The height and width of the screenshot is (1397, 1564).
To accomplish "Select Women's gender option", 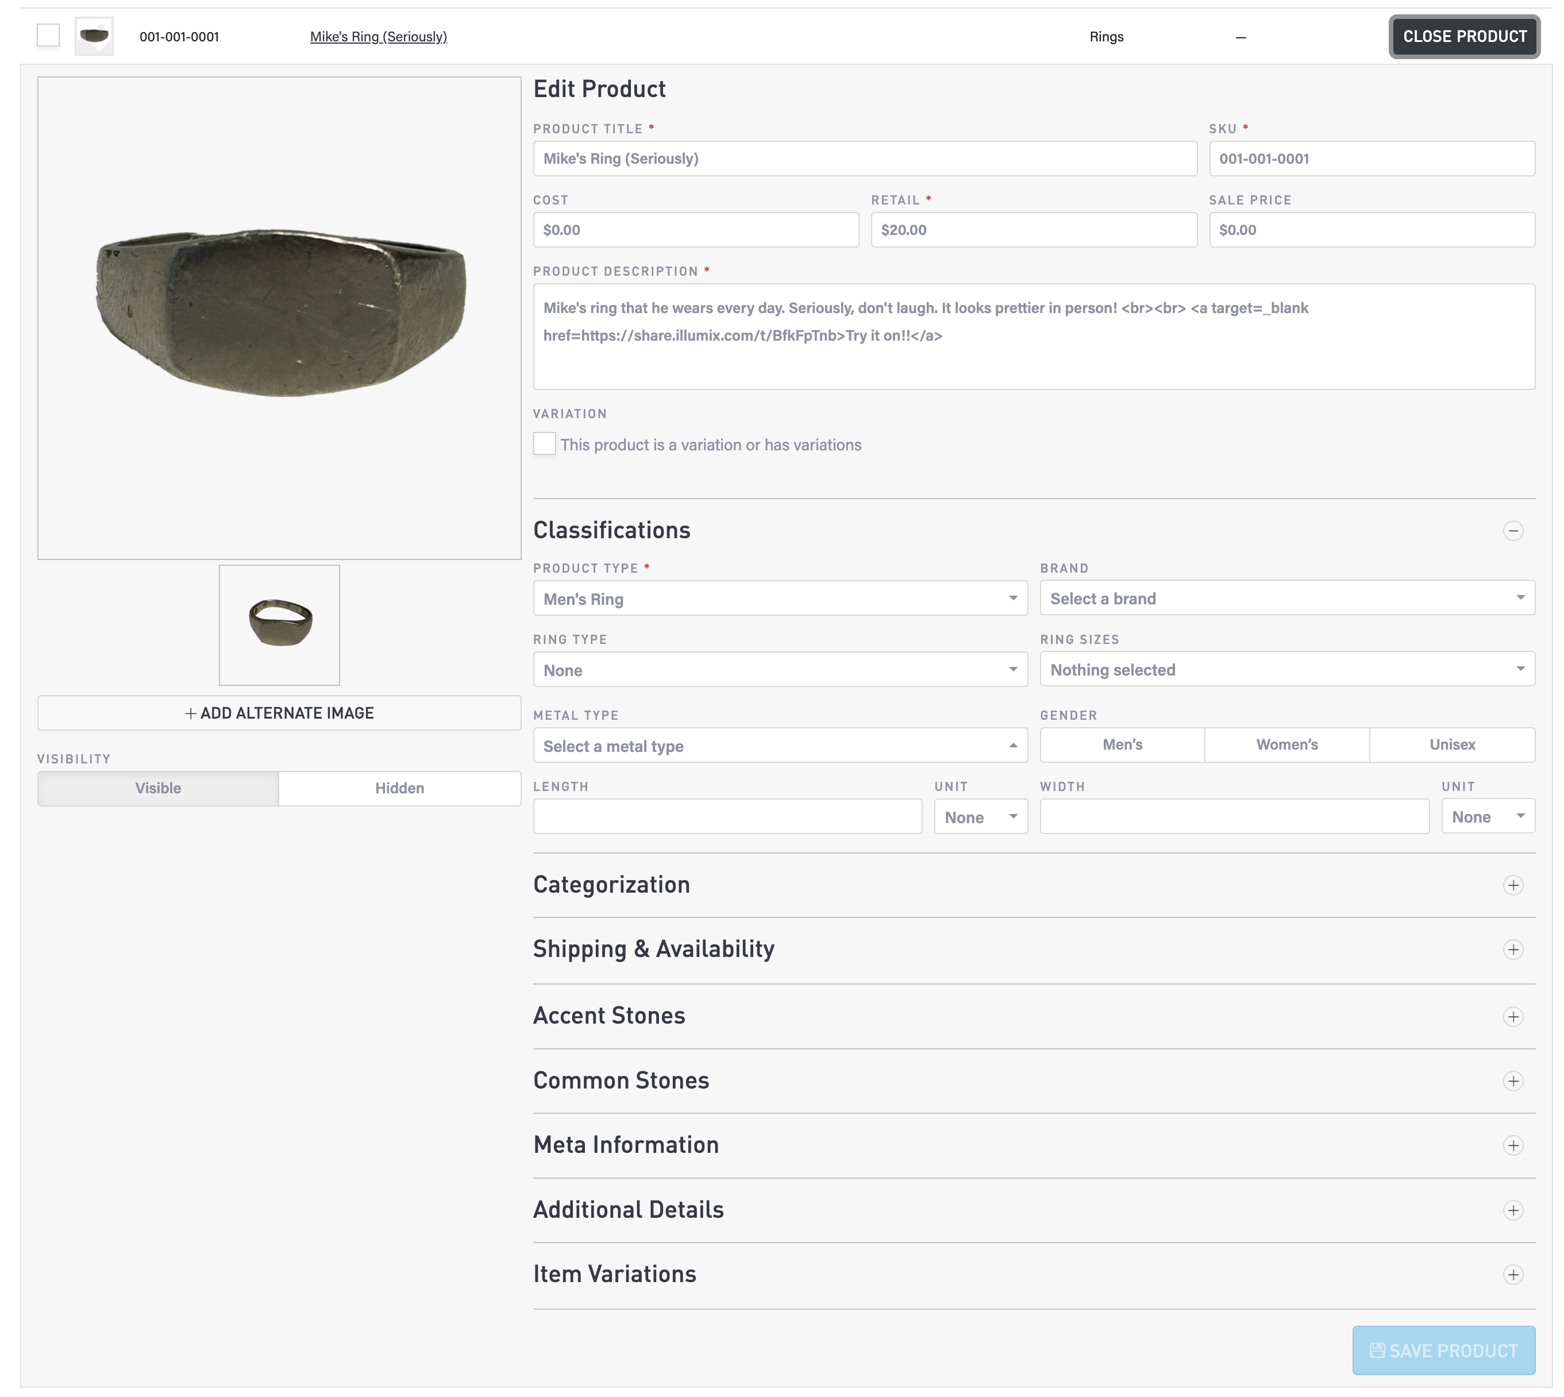I will click(x=1286, y=744).
